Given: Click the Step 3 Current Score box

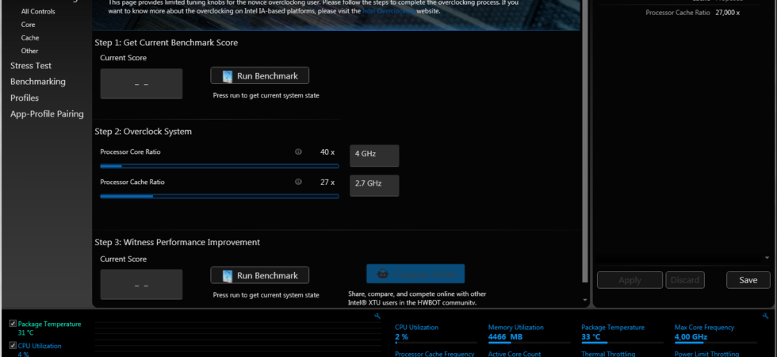Looking at the screenshot, I should [x=141, y=285].
